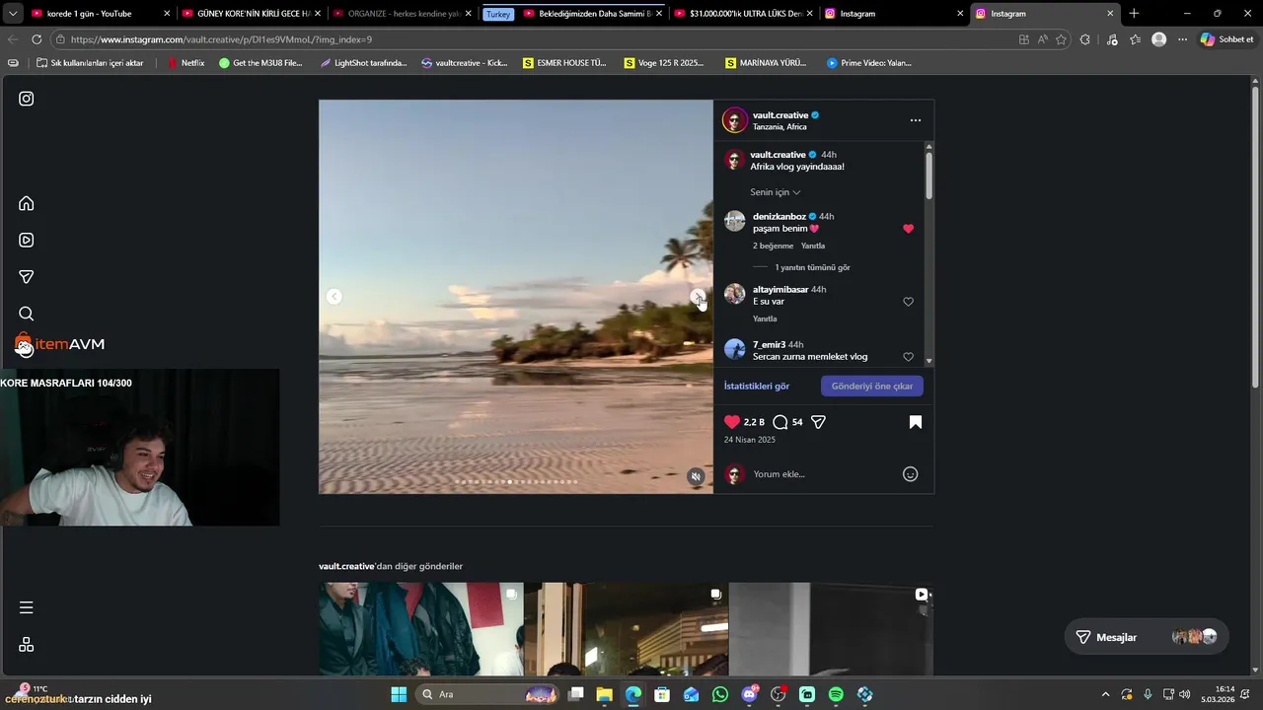Open "2 beğenme" likes list
The width and height of the screenshot is (1263, 710).
773,246
